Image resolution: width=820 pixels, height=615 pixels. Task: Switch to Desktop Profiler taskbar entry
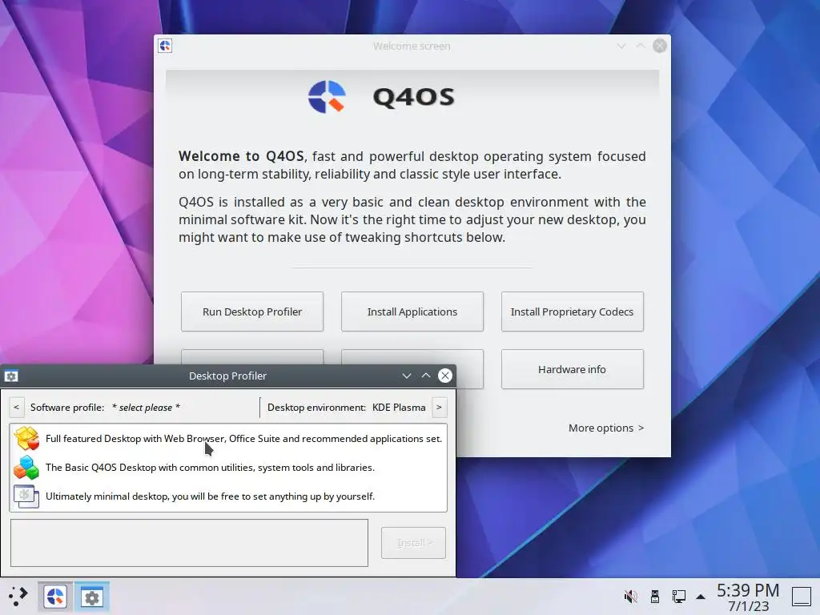click(92, 597)
